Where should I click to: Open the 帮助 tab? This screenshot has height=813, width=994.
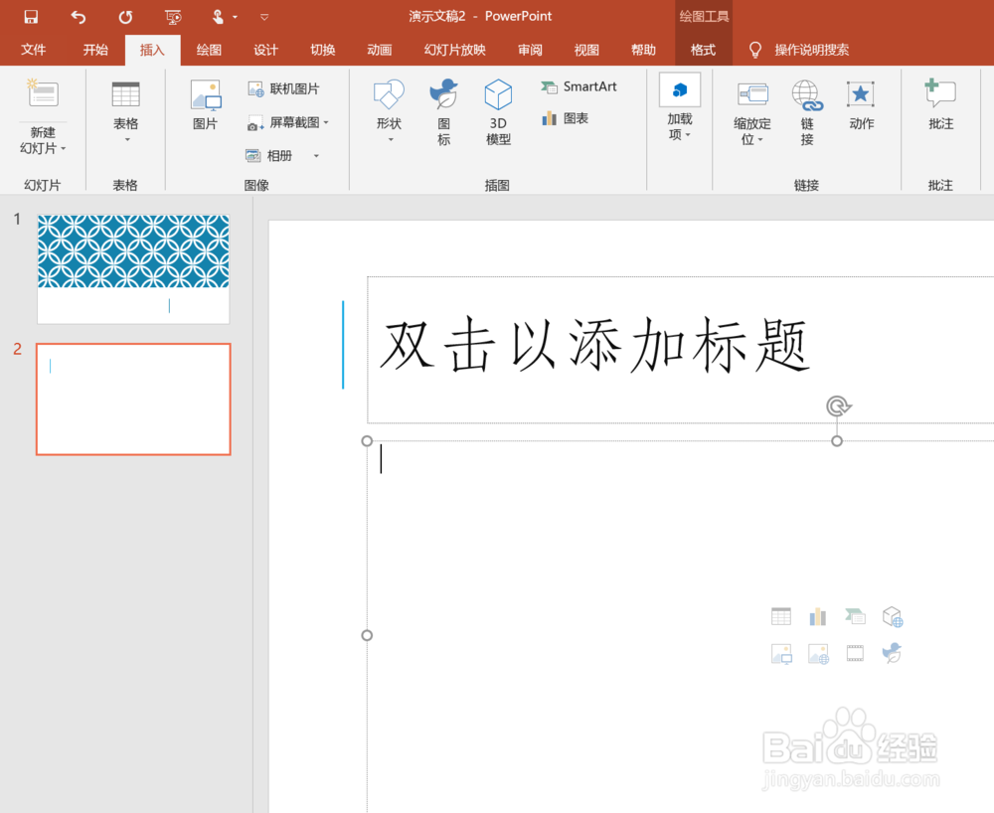click(643, 50)
